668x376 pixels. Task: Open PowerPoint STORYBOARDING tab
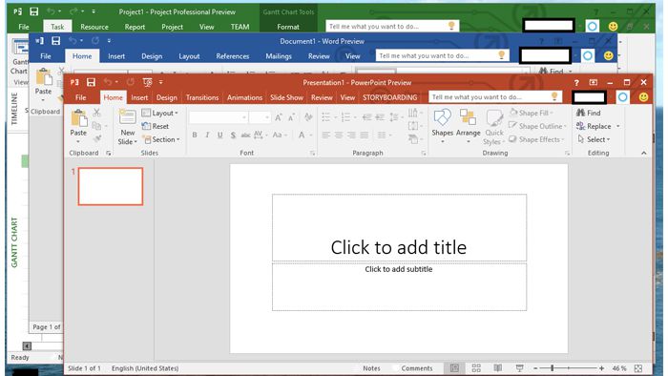point(389,97)
